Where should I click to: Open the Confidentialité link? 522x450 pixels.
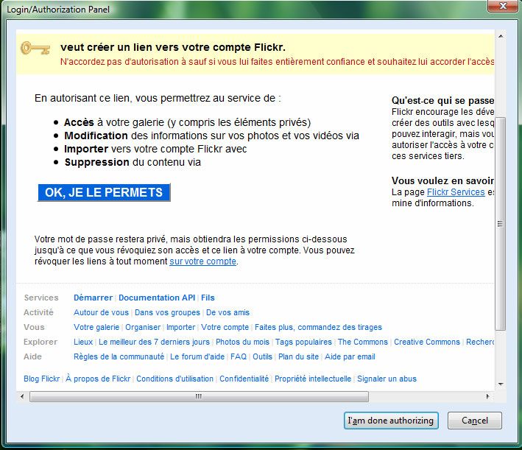tap(244, 379)
